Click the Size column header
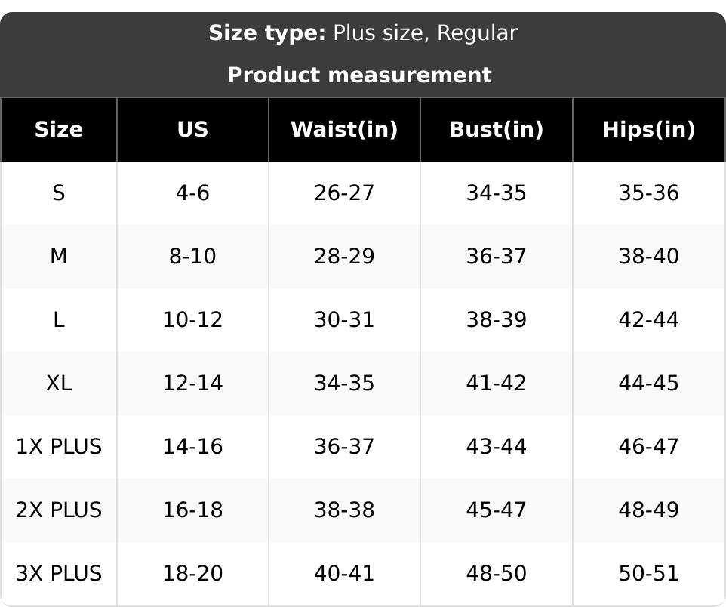Viewport: 726px width, 607px height. (59, 129)
